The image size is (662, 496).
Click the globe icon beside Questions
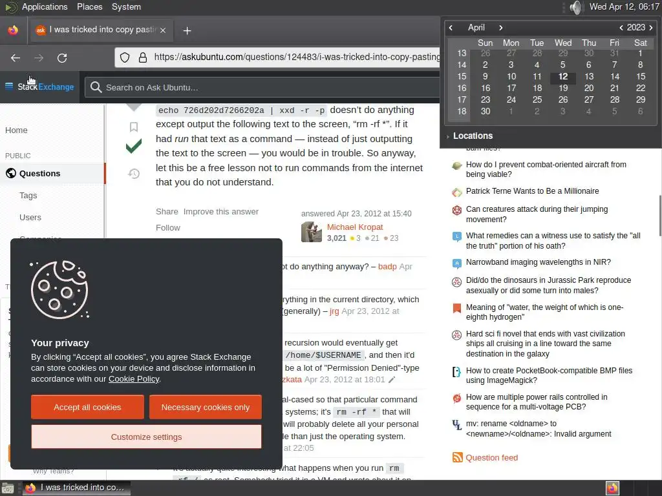(x=11, y=173)
